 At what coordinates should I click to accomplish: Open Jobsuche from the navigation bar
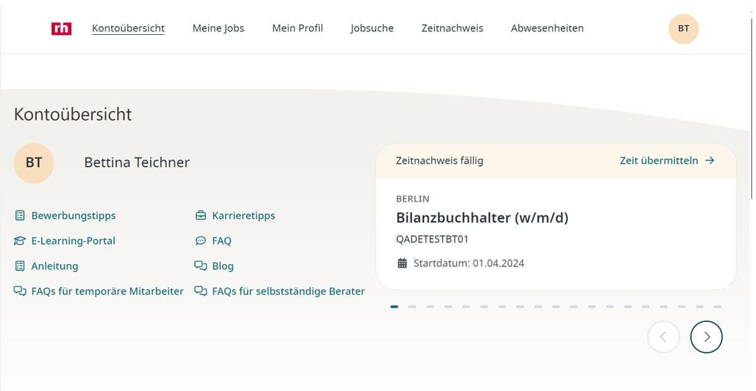point(372,28)
